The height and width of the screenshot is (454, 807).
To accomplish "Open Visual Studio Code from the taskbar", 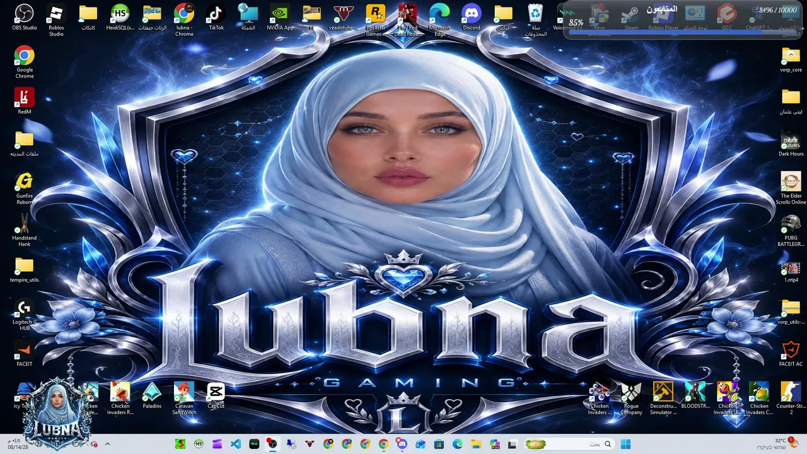I will pos(236,444).
